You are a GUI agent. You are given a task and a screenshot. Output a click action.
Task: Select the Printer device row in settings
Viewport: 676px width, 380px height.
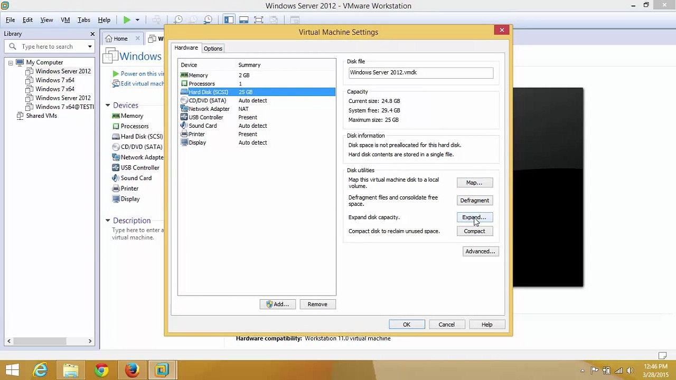pos(257,135)
